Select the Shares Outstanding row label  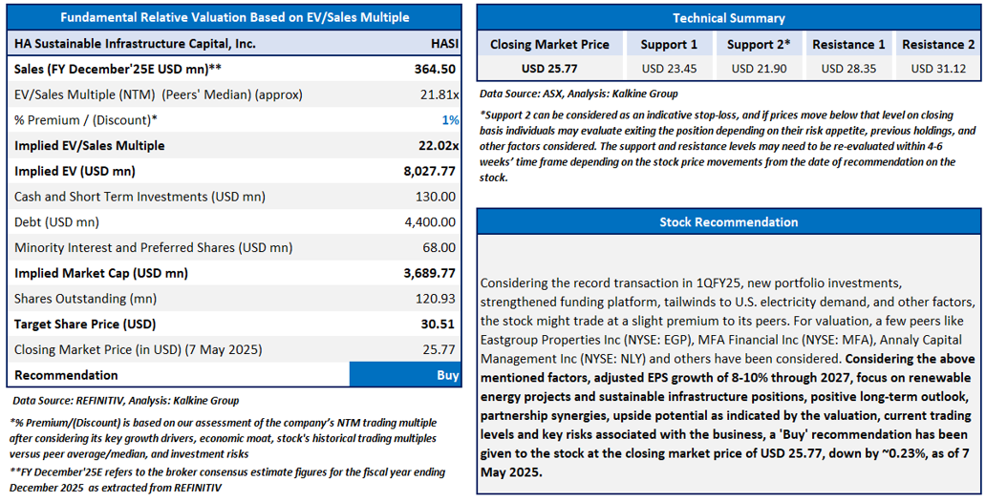click(x=85, y=299)
